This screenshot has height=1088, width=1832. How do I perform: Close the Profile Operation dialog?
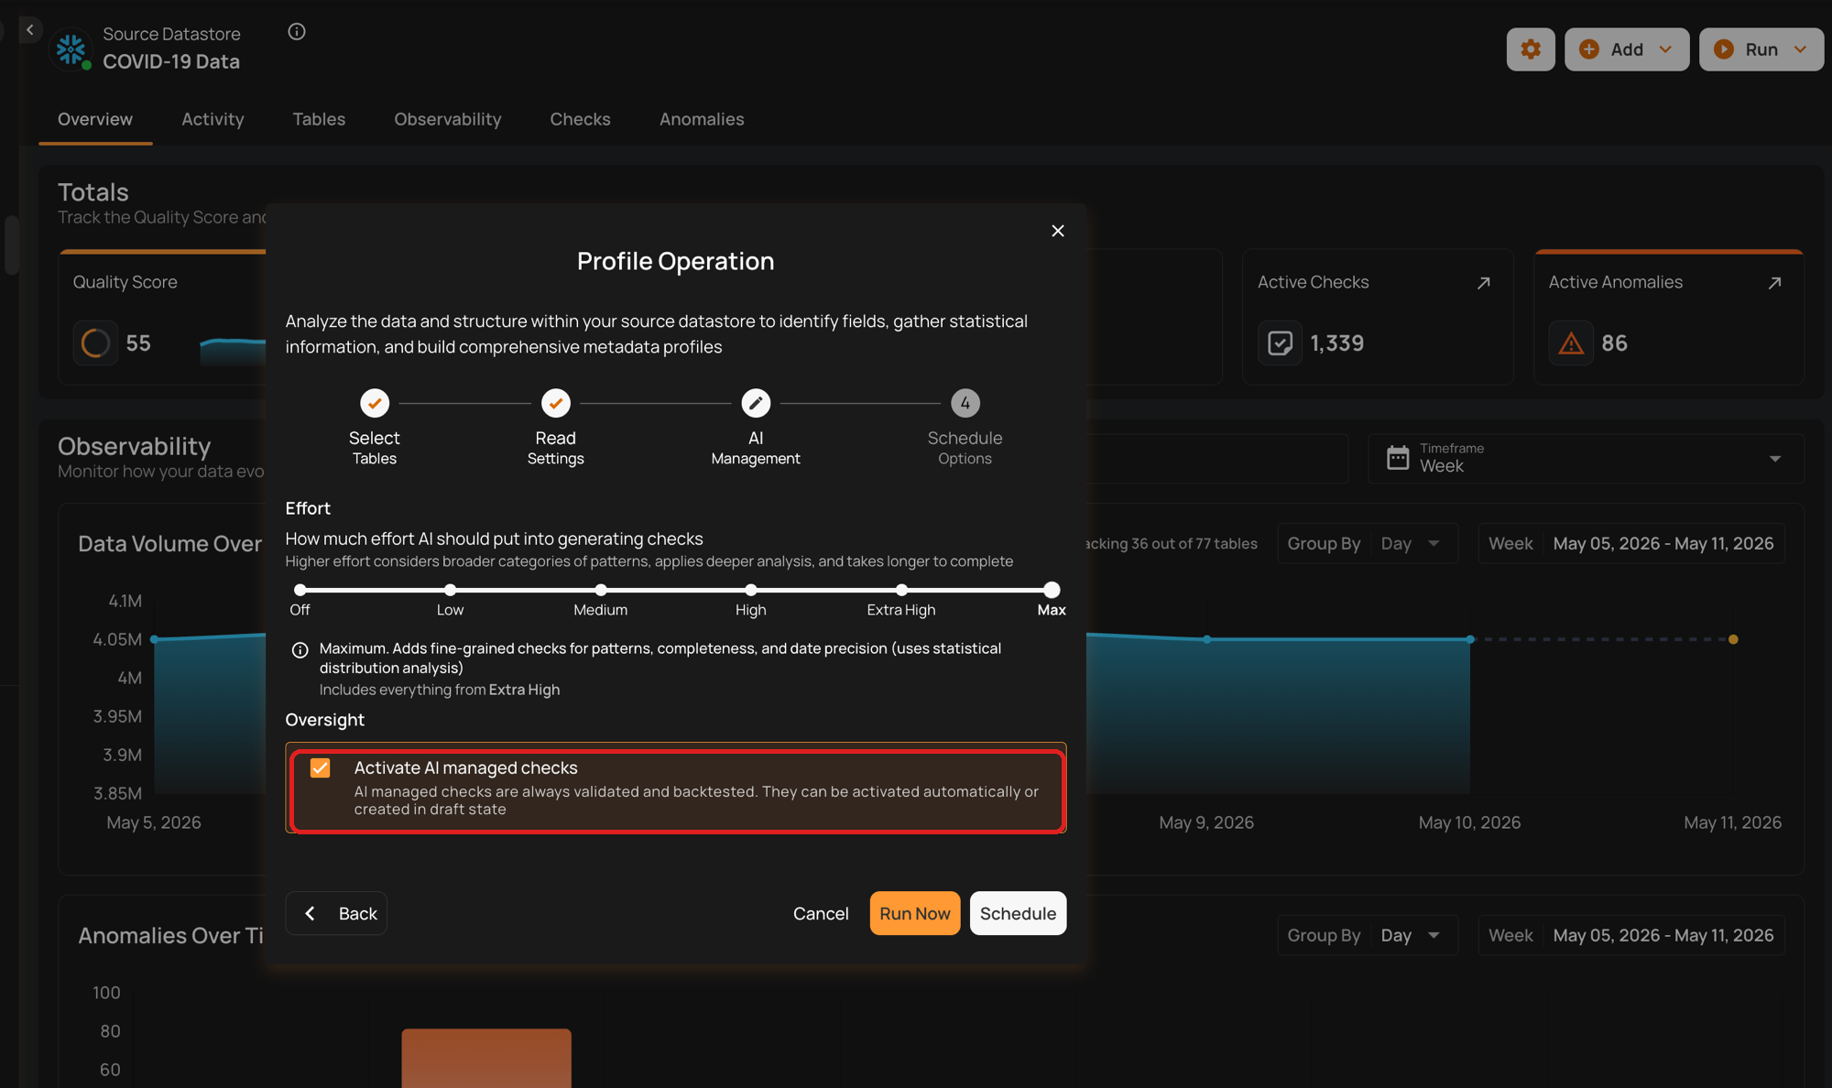tap(1058, 231)
